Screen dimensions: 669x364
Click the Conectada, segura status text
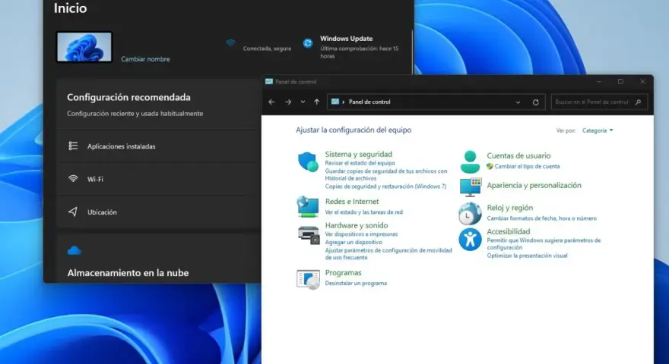267,49
